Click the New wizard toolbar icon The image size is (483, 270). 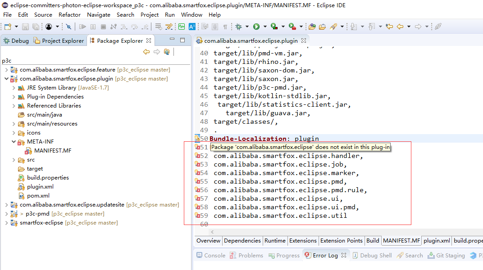pos(8,27)
